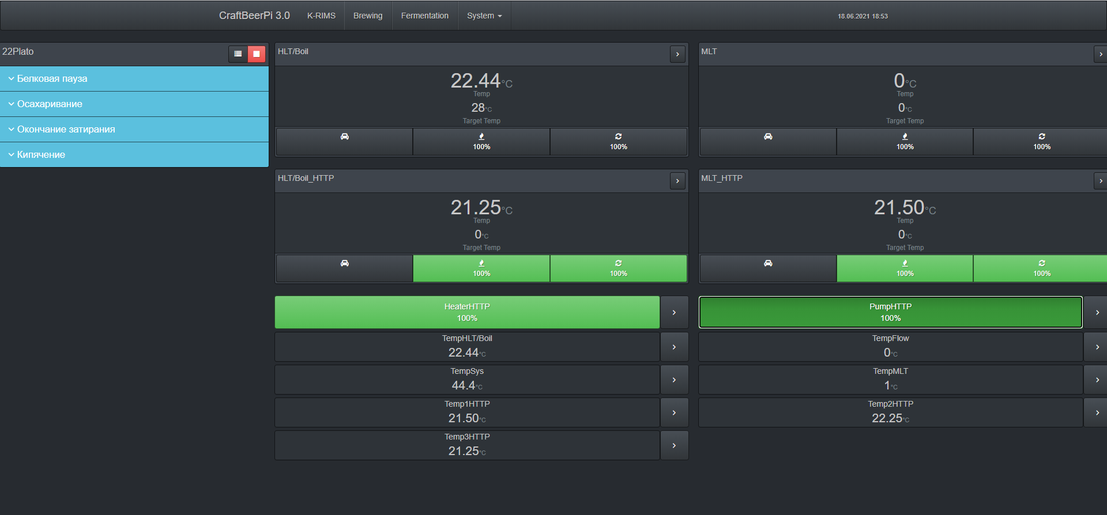Switch off green heater button in MLT_HTTP
Screen dimensions: 1107x515
tap(905, 268)
